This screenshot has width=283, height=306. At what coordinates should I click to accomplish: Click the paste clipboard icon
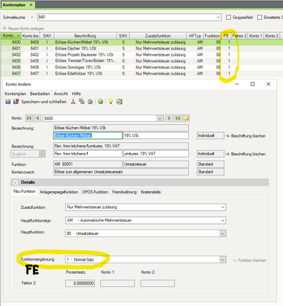90,102
